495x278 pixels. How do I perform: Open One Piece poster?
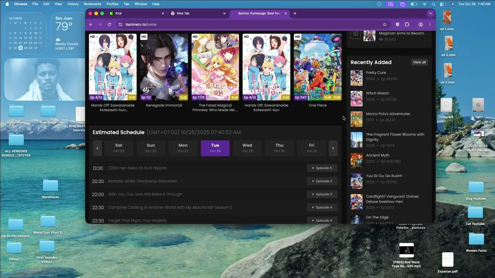click(317, 67)
